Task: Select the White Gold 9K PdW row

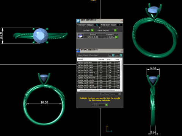Action: [99, 78]
